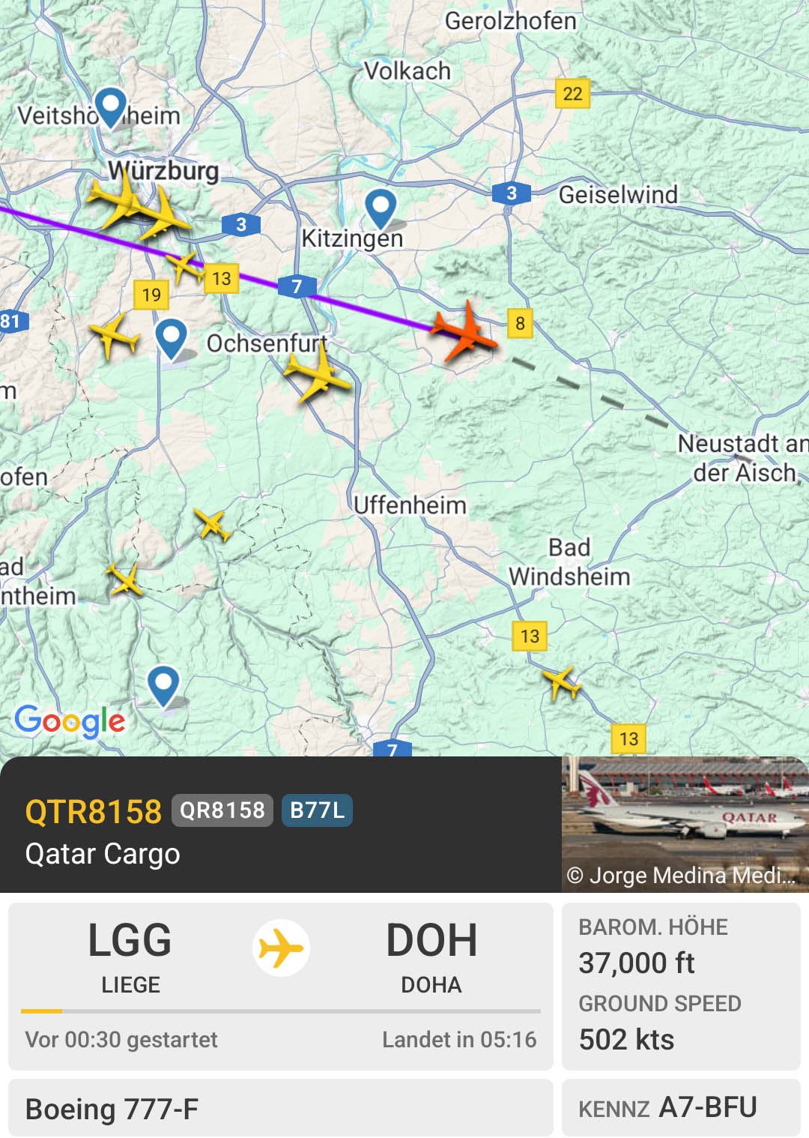Screen dimensions: 809x1138
Task: Select the small yellow plane near route 13 marker
Action: pos(184,266)
